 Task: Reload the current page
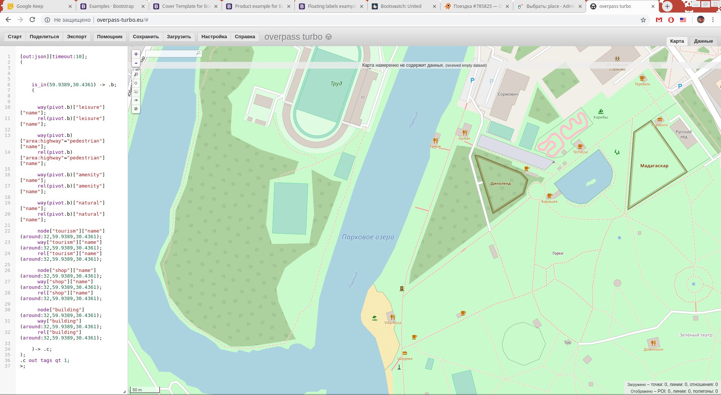(32, 20)
